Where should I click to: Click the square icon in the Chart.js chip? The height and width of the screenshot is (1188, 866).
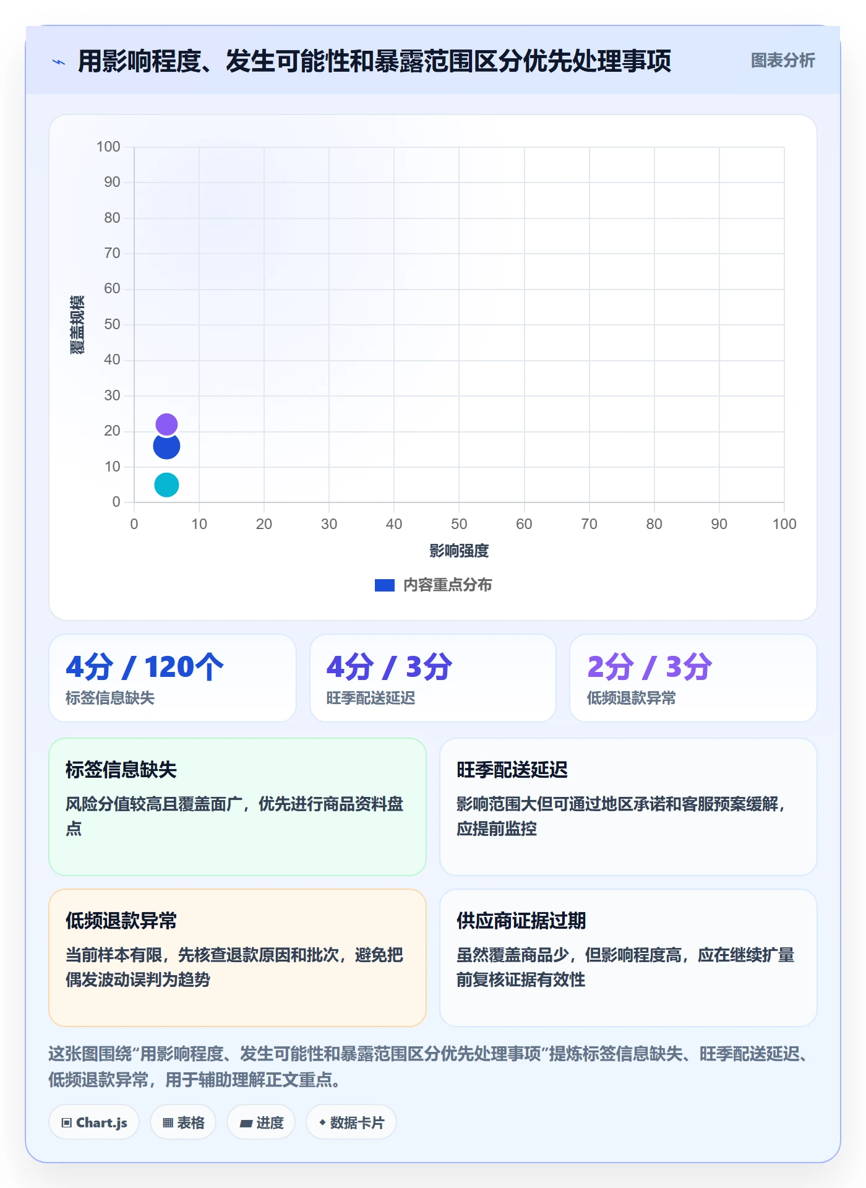coord(67,1123)
